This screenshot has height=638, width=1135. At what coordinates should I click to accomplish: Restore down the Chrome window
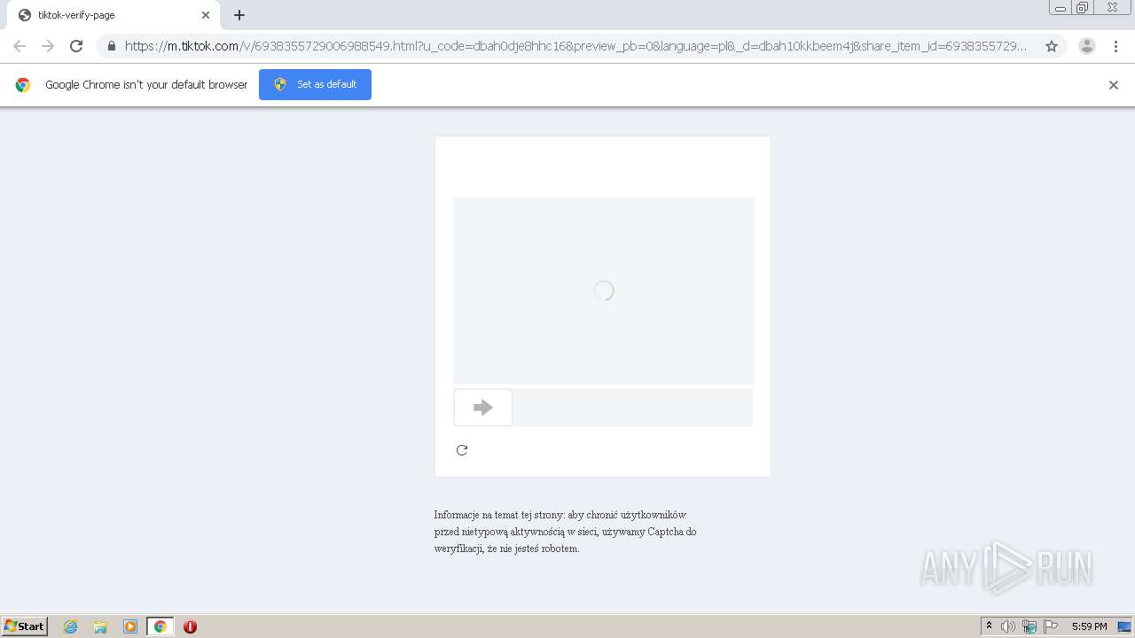1082,8
